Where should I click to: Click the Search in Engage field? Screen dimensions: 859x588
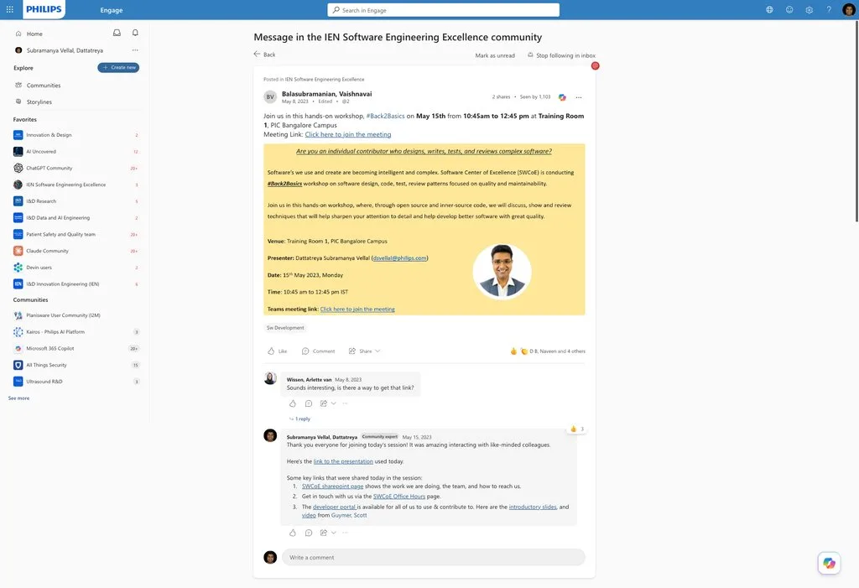(443, 10)
